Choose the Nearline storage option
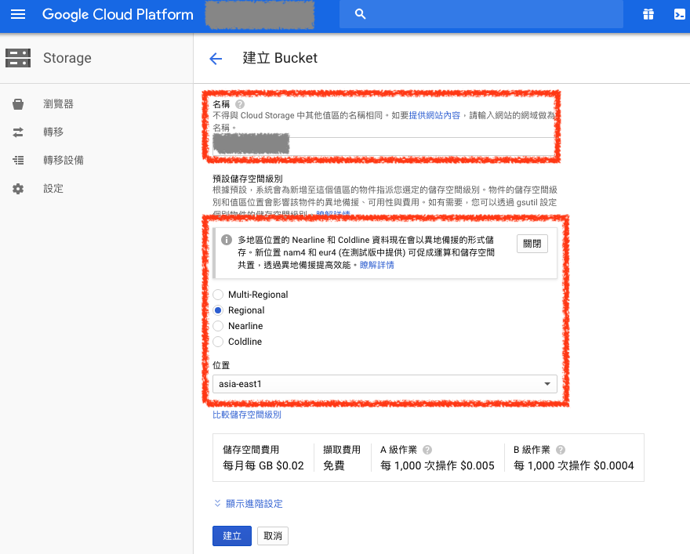690x554 pixels. click(x=220, y=326)
